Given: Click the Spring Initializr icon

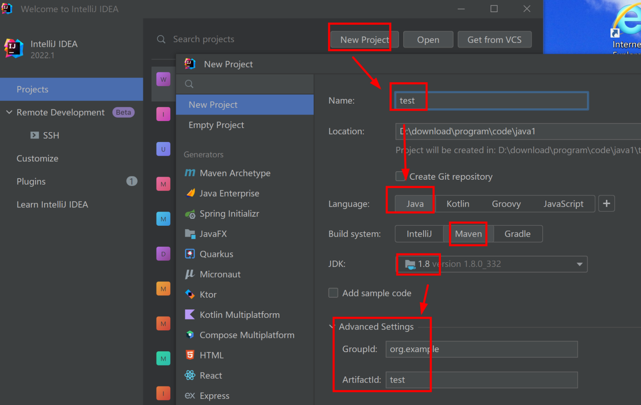Looking at the screenshot, I should coord(190,214).
